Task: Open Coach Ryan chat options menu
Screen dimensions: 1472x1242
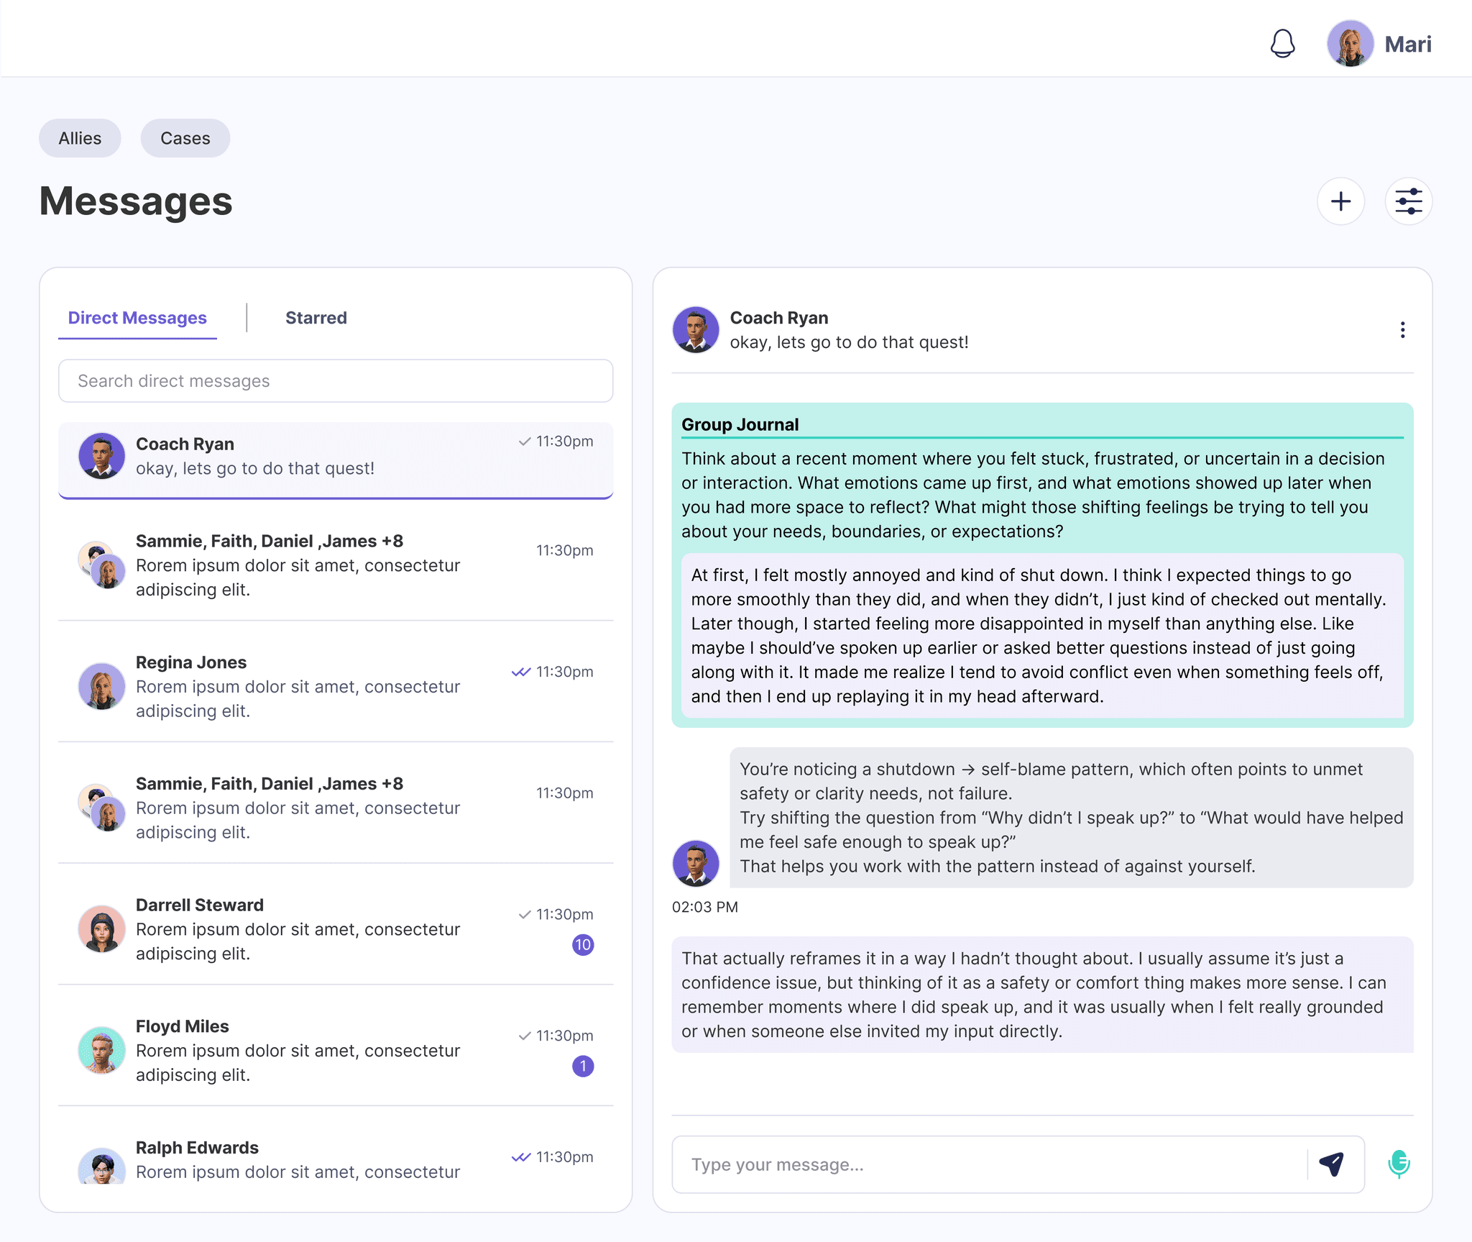Action: tap(1402, 330)
